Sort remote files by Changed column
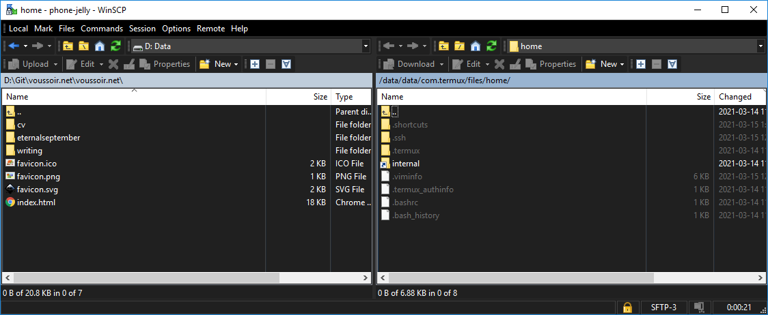The width and height of the screenshot is (768, 315). tap(739, 97)
